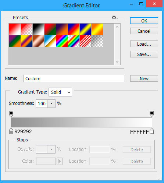The width and height of the screenshot is (164, 183).
Task: Open the Opacity slider arrow in Stops
Action: (x=51, y=149)
